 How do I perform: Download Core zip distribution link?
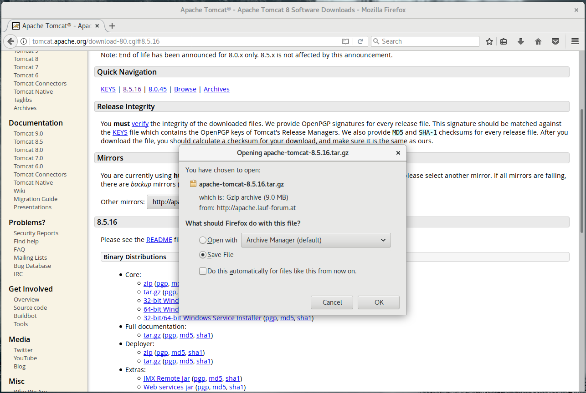[148, 283]
